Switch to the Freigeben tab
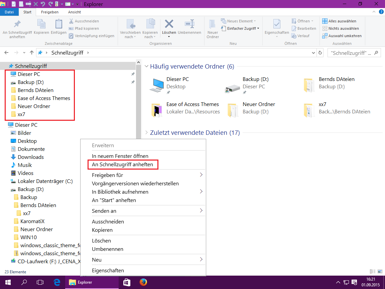 pyautogui.click(x=49, y=12)
